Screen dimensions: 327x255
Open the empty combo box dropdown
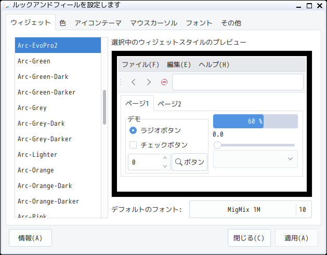[x=255, y=159]
